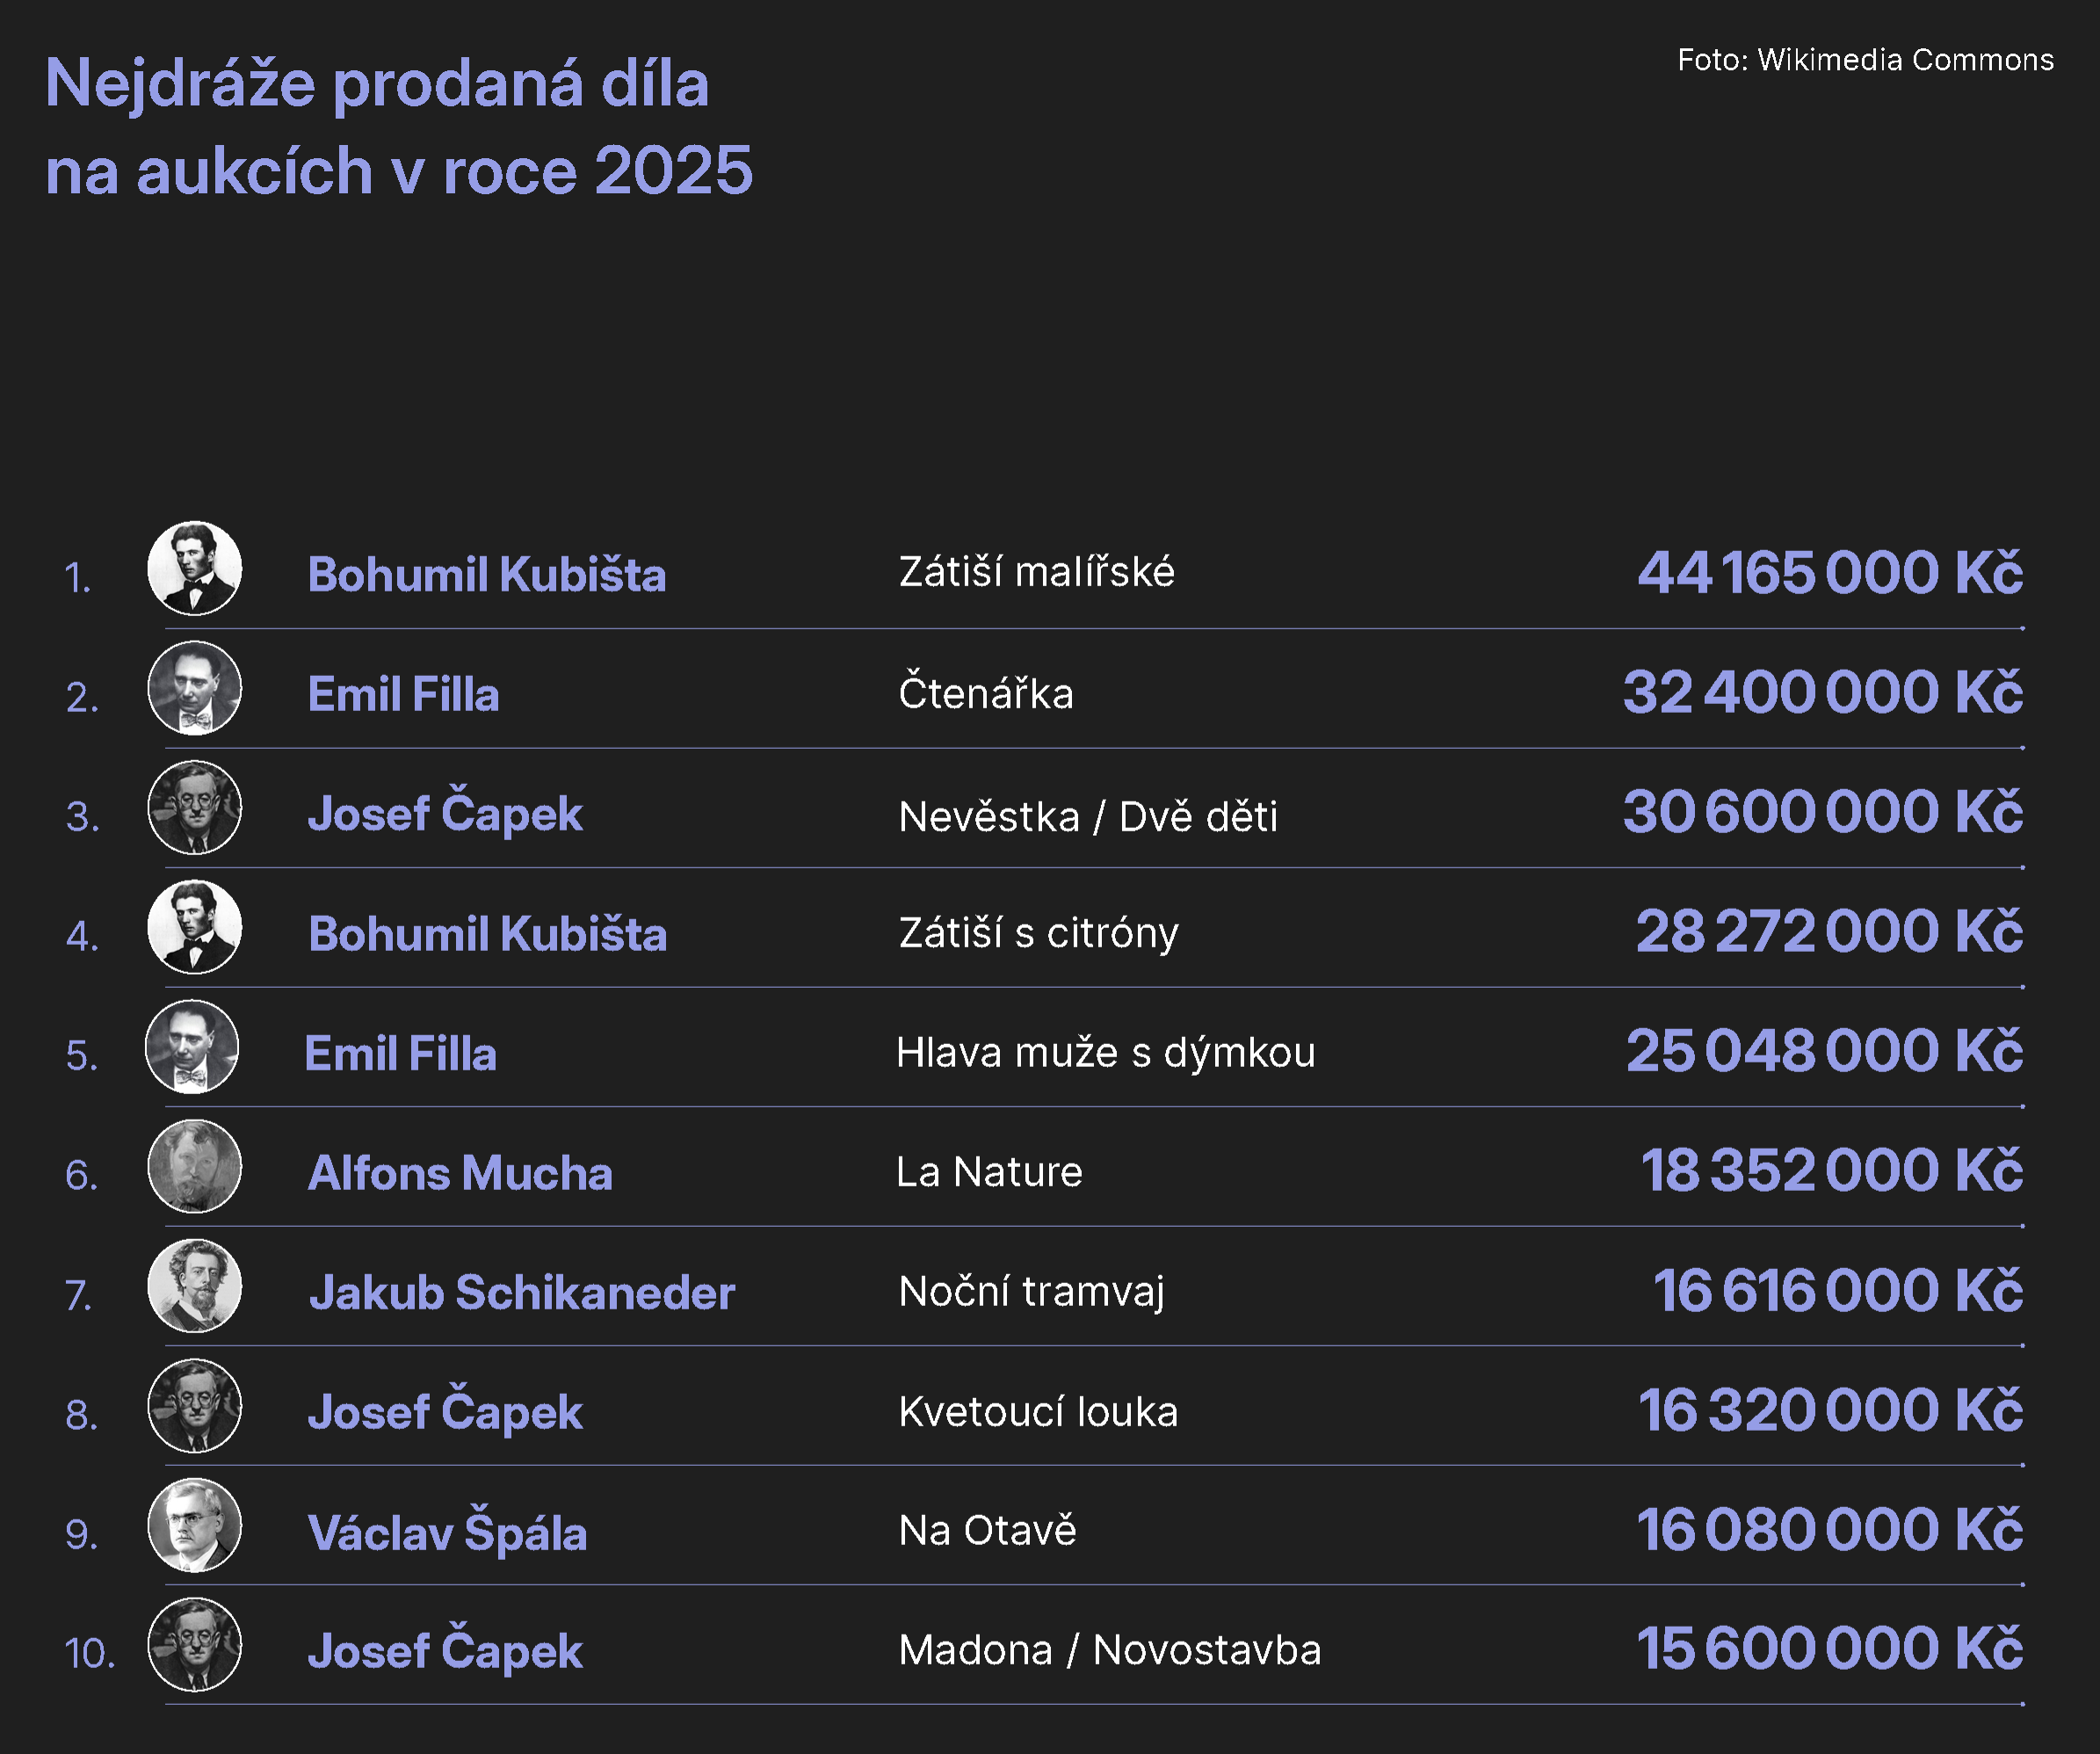This screenshot has width=2100, height=1754.
Task: Select the artwork title Zátiší malířské
Action: pos(1036,572)
